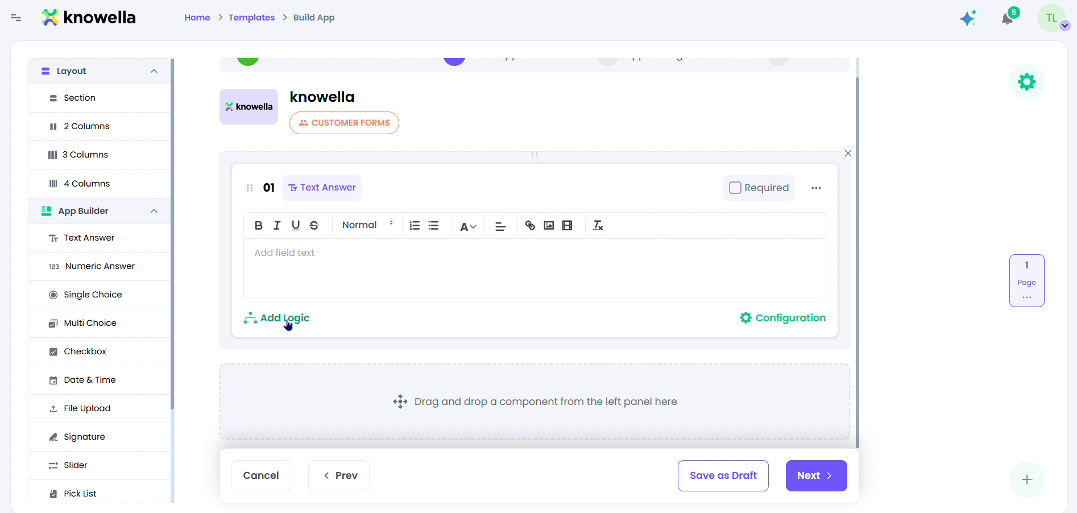Click the drag-and-drop component zone

click(535, 402)
